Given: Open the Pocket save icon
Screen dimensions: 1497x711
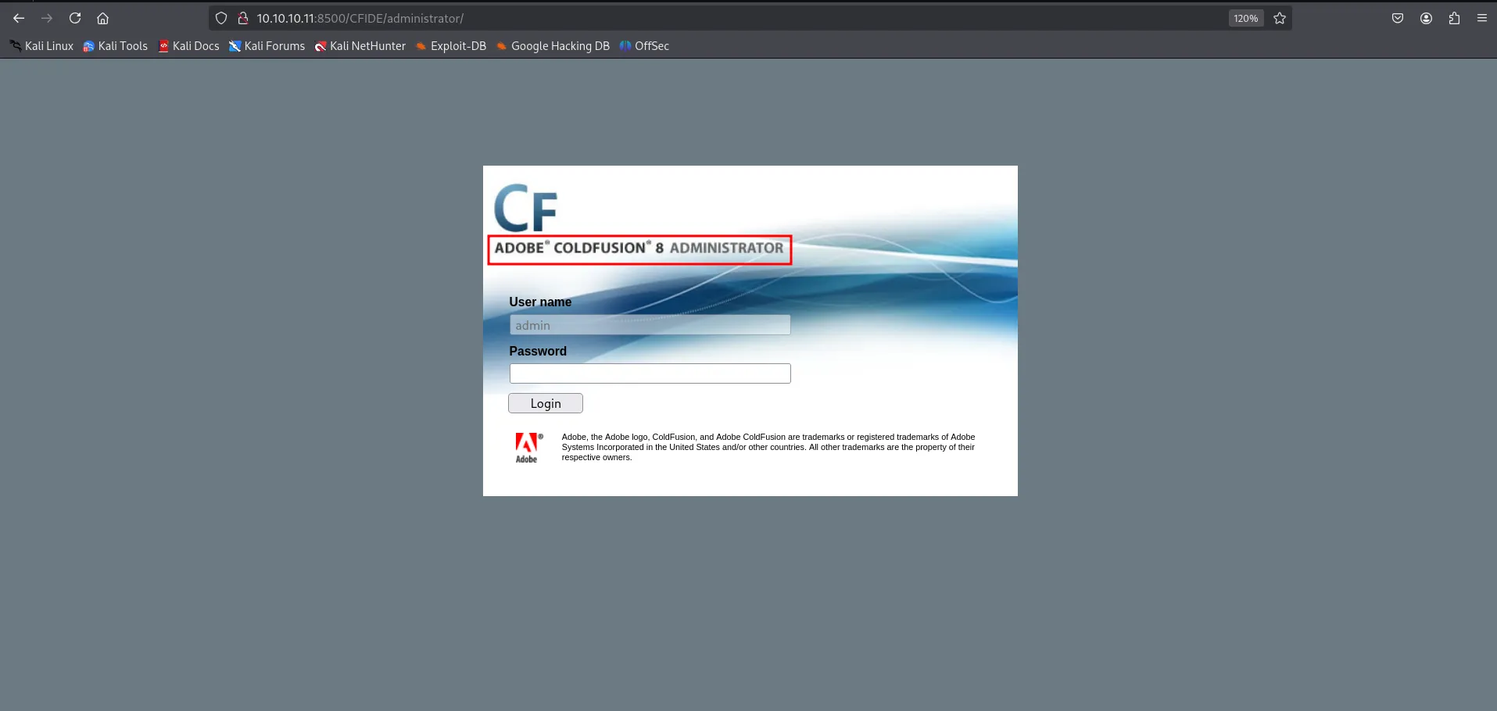Looking at the screenshot, I should [x=1398, y=18].
